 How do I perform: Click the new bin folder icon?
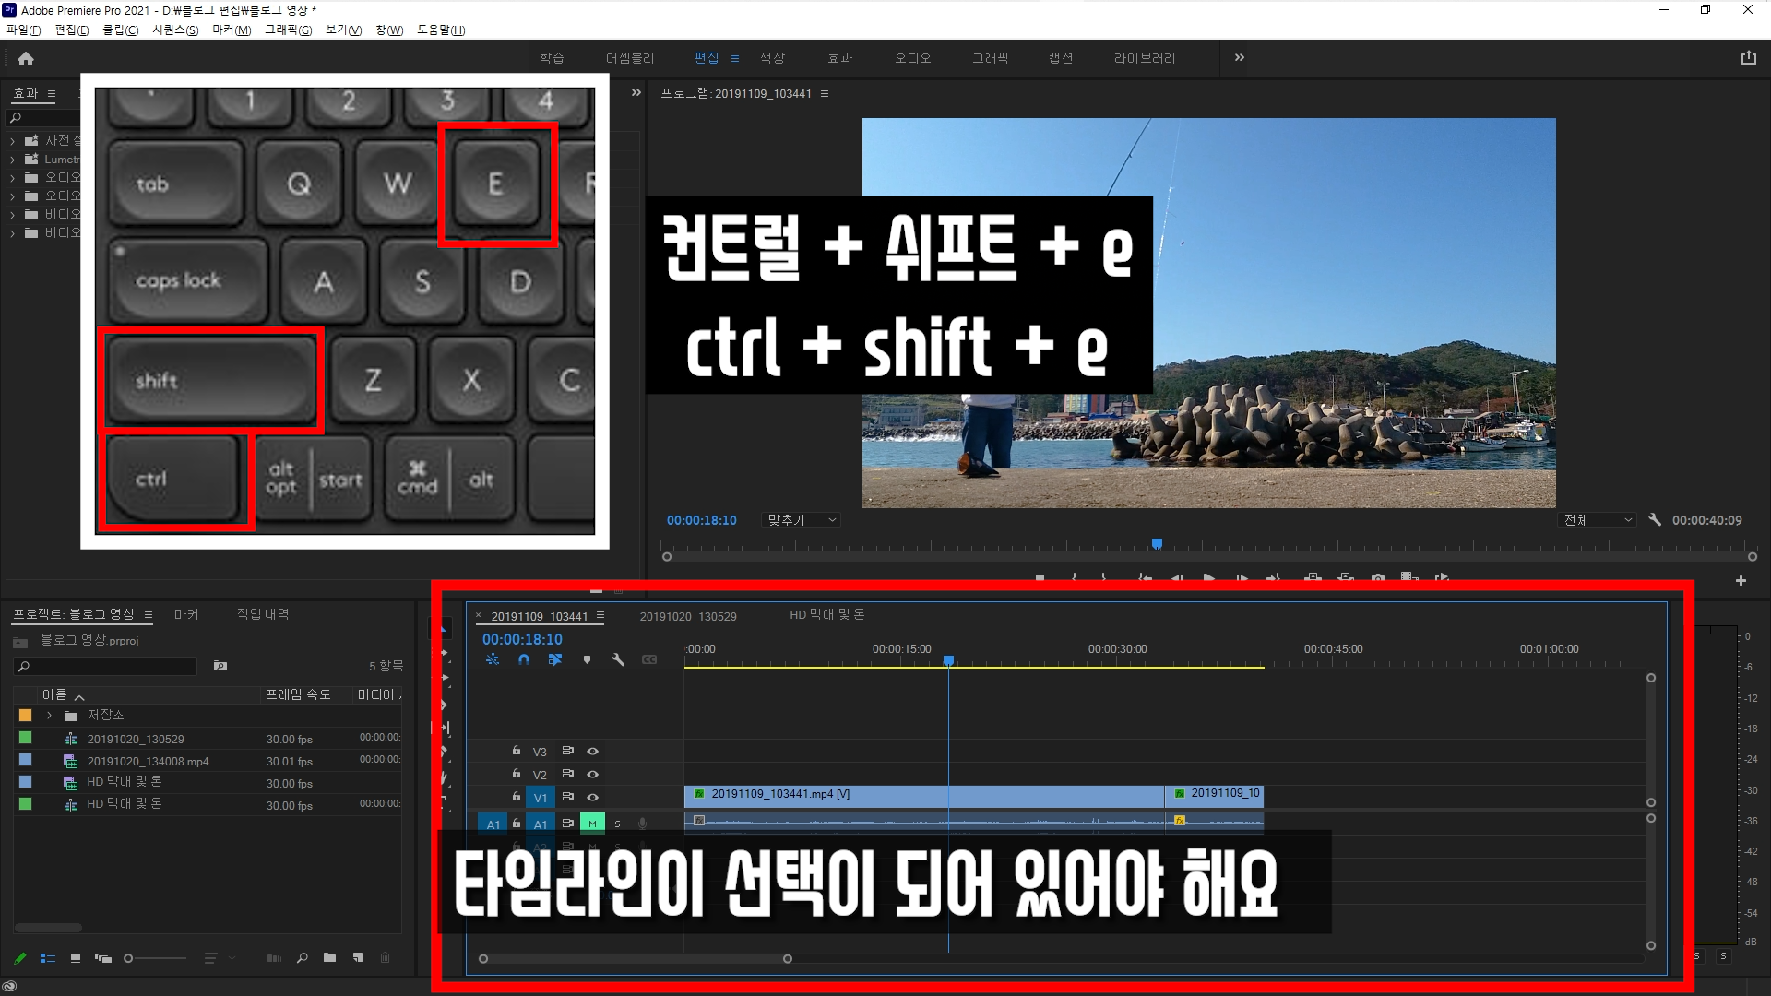click(329, 958)
